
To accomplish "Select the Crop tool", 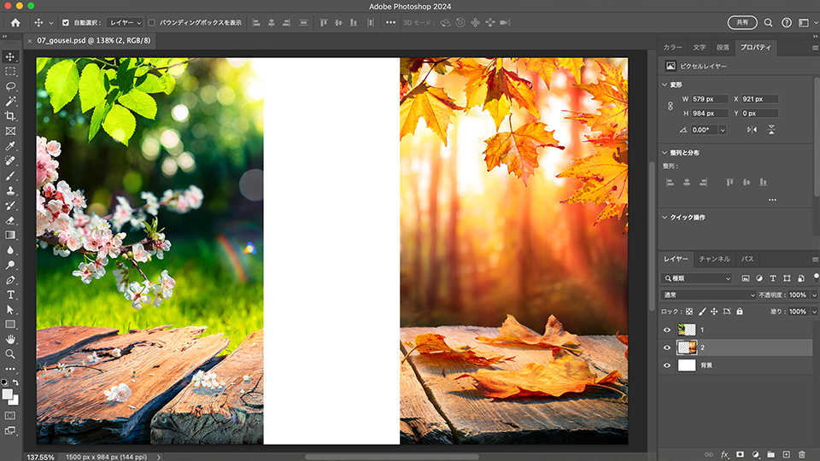I will point(10,116).
